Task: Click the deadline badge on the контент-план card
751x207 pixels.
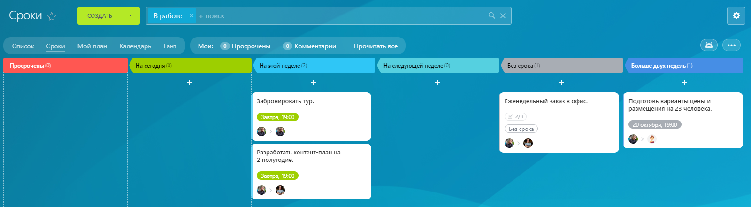Action: (277, 176)
